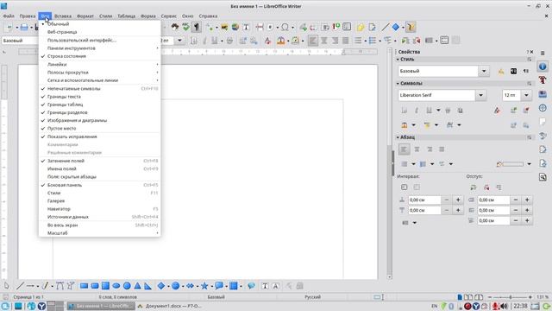Open the Вставка menu
Screen dimensions: 552x311
pyautogui.click(x=63, y=16)
